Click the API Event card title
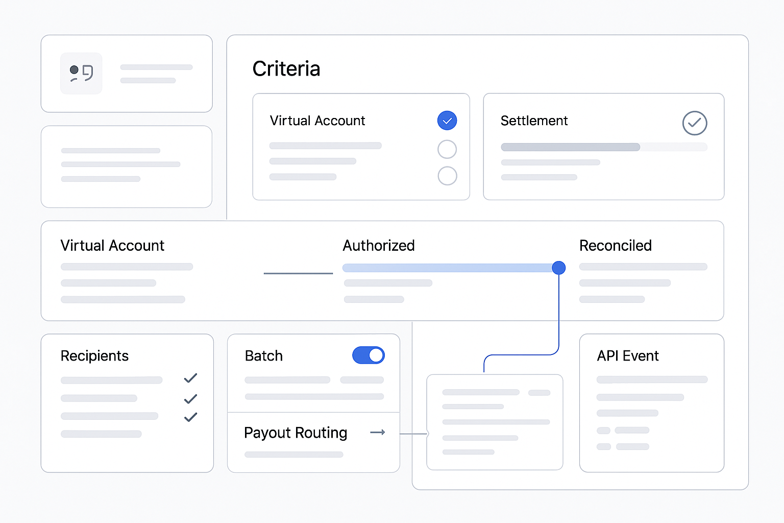784x523 pixels. (628, 355)
